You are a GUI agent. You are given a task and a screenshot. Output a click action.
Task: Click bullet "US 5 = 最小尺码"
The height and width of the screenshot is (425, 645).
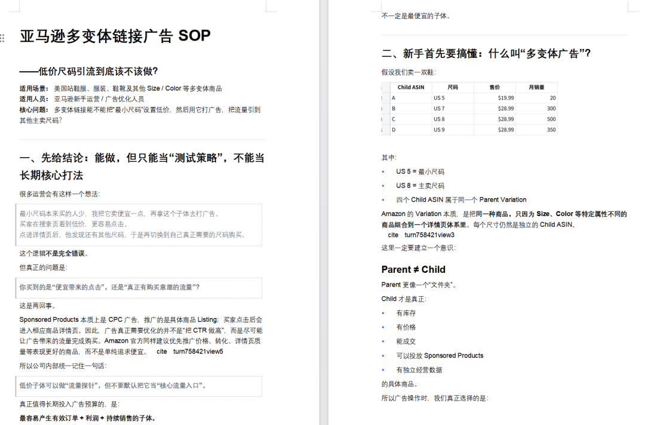pyautogui.click(x=420, y=172)
